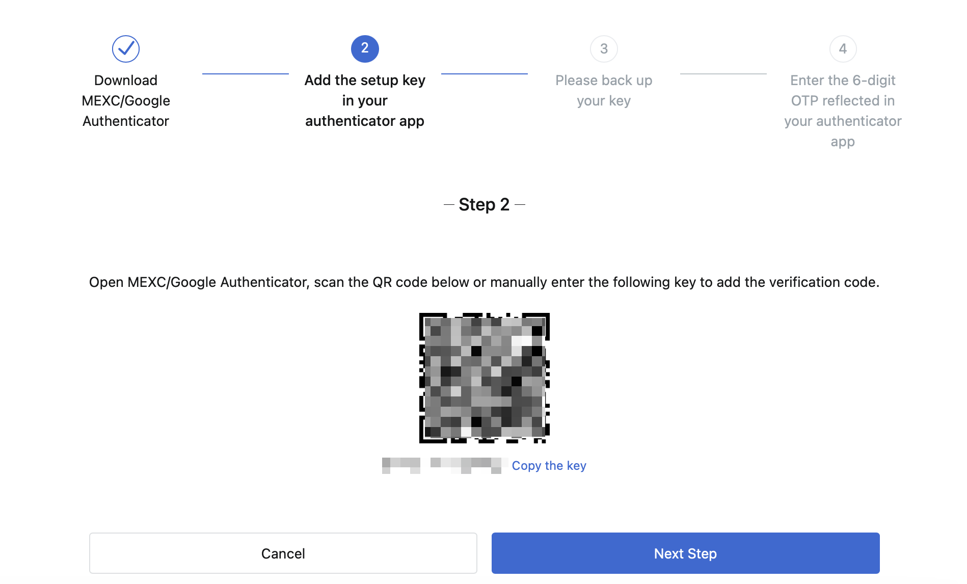
Task: Click the progress line between steps 2 and 3
Action: (485, 74)
